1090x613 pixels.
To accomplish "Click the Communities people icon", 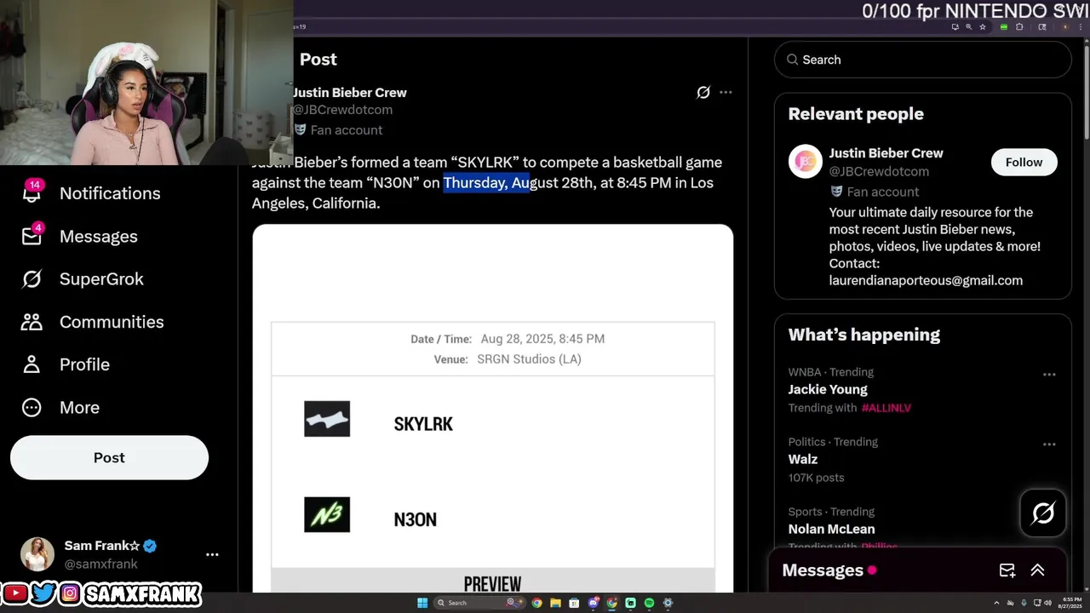I will click(32, 322).
